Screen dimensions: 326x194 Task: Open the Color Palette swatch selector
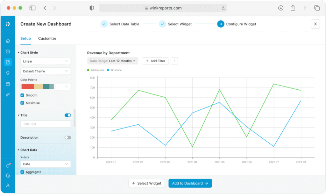(46, 87)
